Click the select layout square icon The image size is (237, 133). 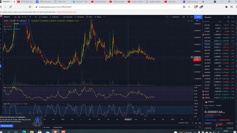167,17
